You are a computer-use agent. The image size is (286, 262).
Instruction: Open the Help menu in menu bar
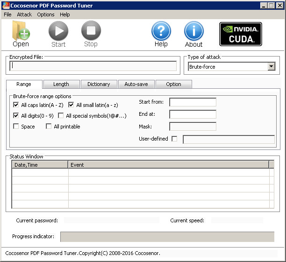(x=65, y=14)
